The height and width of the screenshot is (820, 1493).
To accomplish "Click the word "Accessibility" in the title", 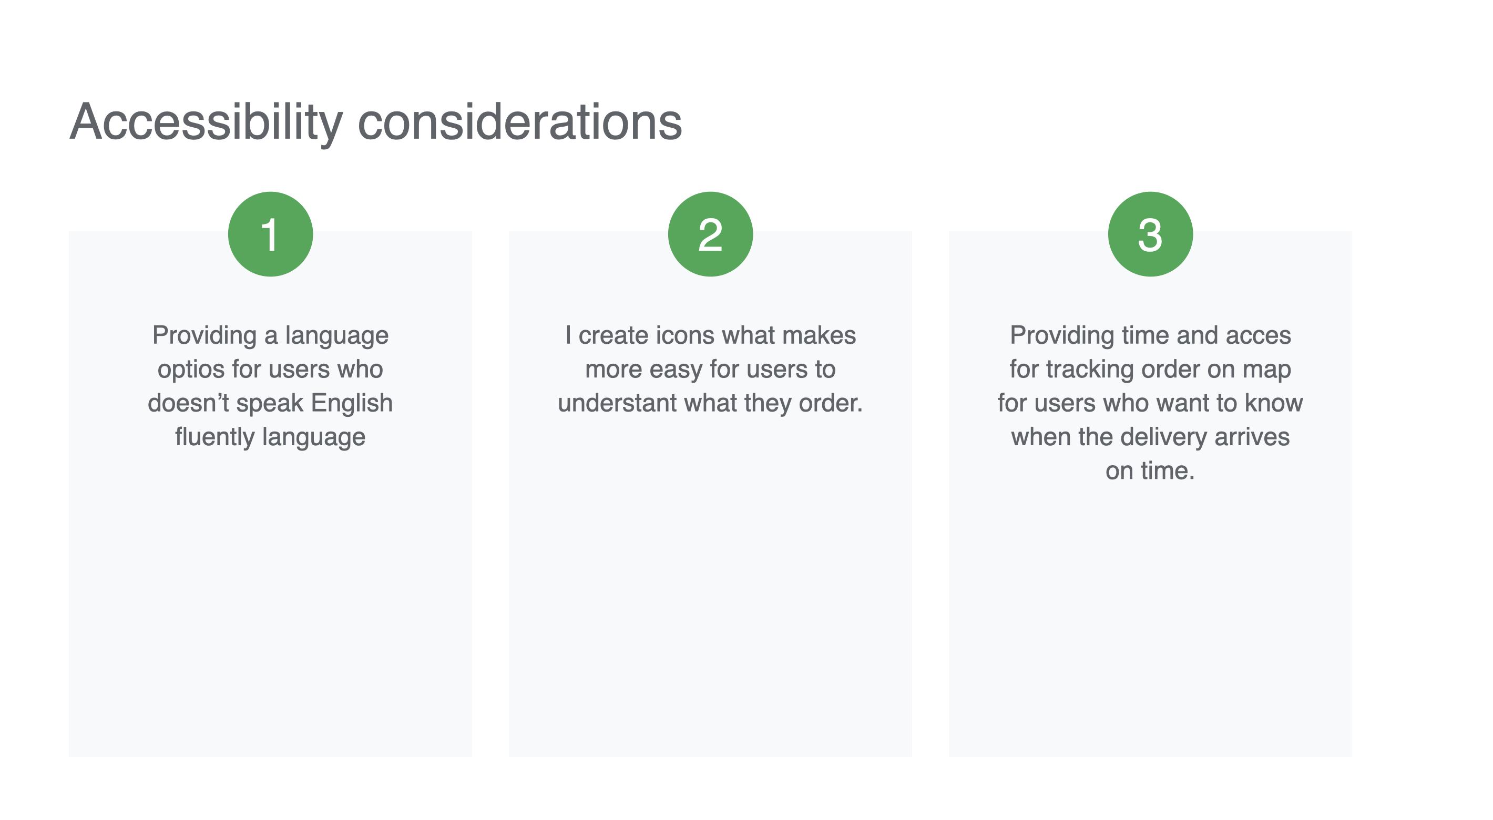I will click(x=206, y=122).
